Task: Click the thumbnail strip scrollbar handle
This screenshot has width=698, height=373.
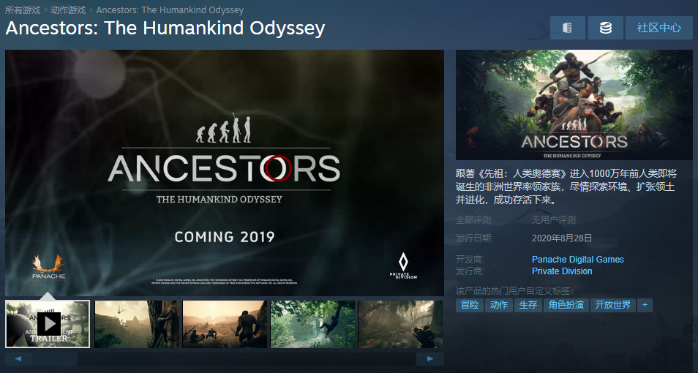Action: point(55,359)
